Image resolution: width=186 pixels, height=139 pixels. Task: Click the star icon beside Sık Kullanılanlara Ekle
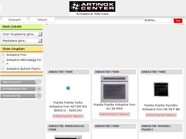click(x=39, y=89)
